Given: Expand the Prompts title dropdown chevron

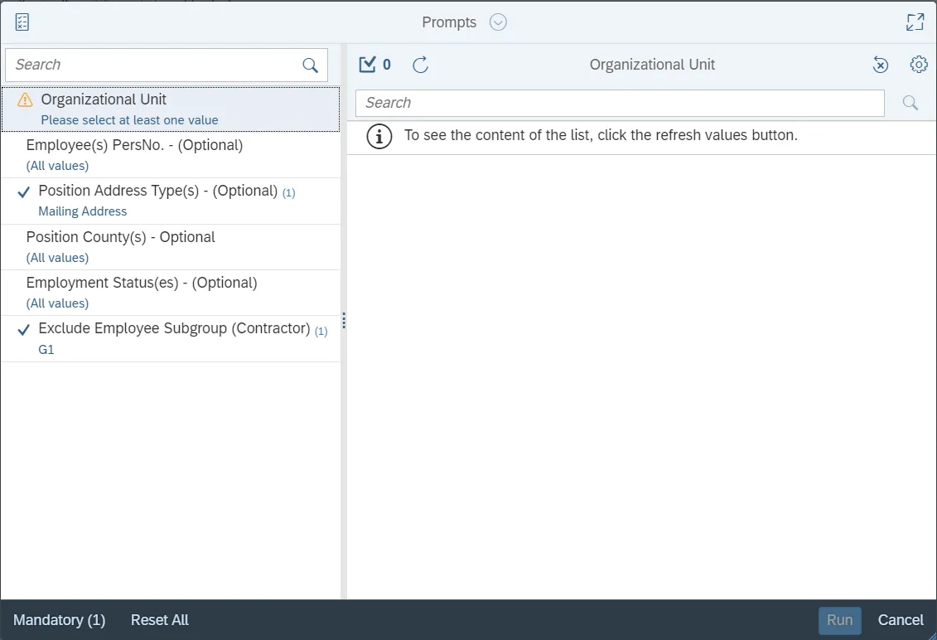Looking at the screenshot, I should (498, 22).
